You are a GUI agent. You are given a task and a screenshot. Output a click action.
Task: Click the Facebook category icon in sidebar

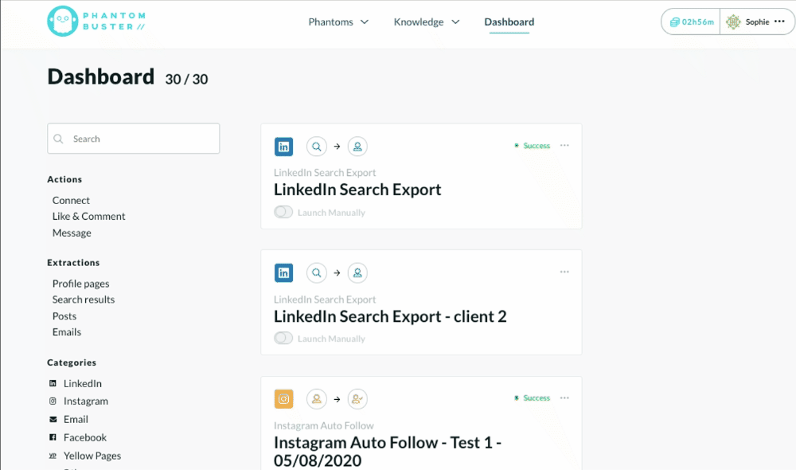coord(53,437)
